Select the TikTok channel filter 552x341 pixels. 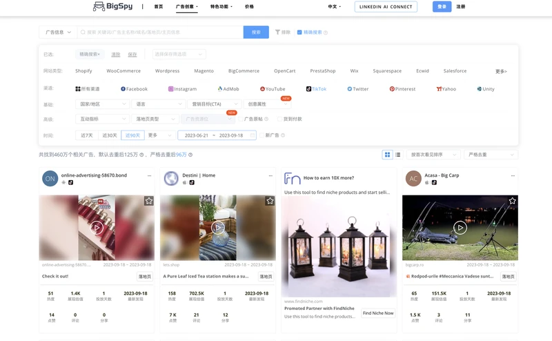point(317,89)
